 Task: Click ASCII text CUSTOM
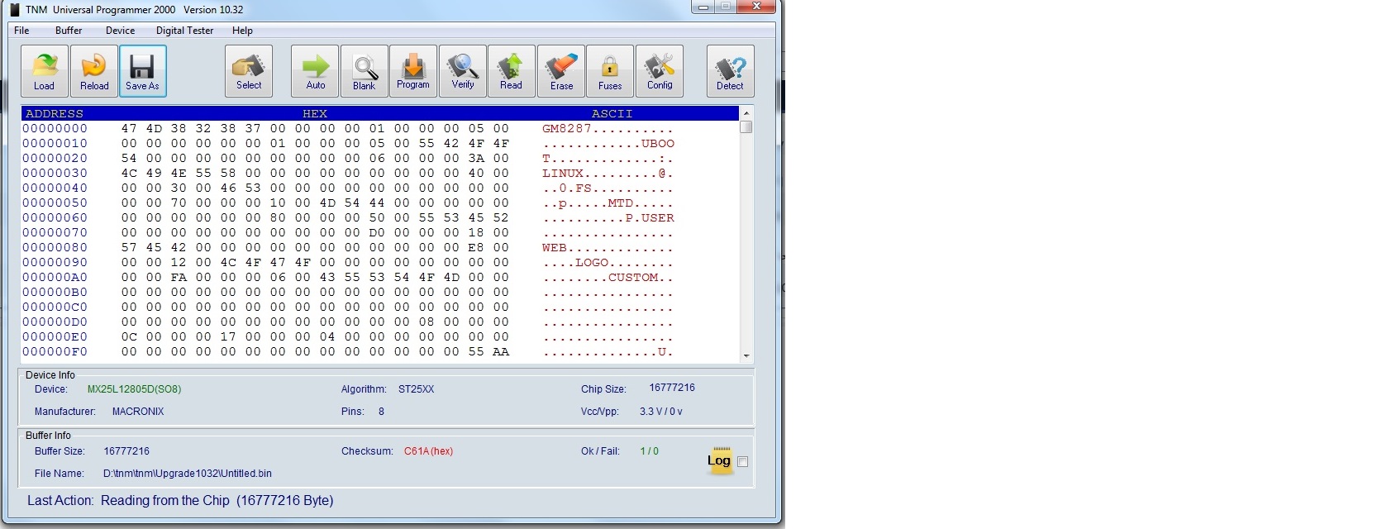point(633,277)
